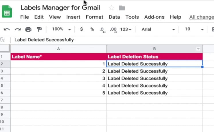Image resolution: width=214 pixels, height=132 pixels.
Task: Select row 2 header
Action: click(x=5, y=64)
